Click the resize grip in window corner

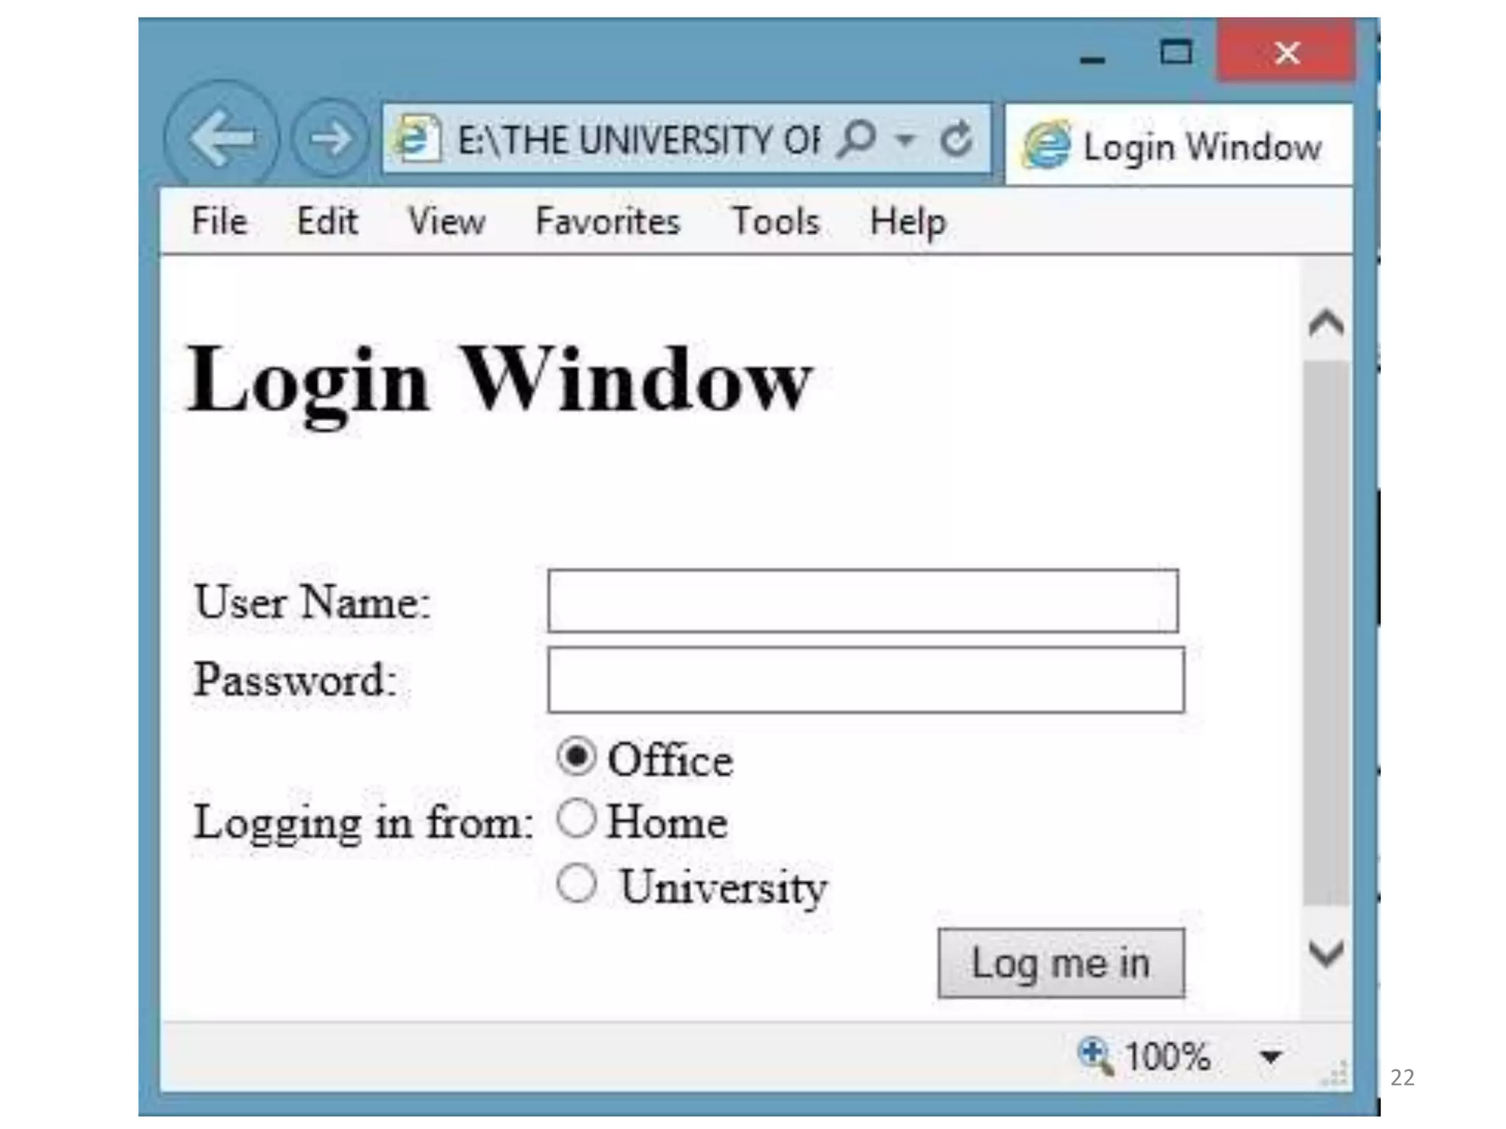coord(1334,1074)
